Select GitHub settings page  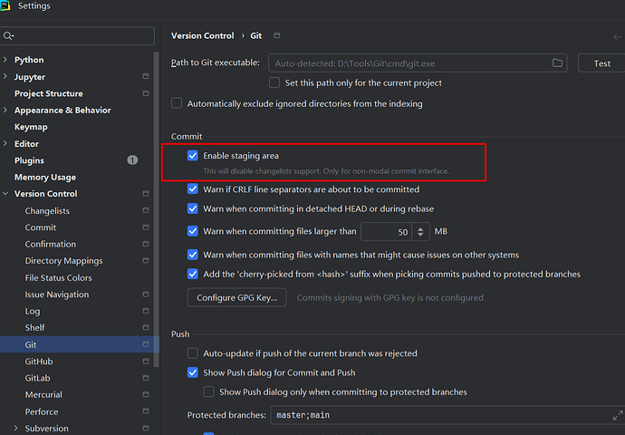click(39, 362)
